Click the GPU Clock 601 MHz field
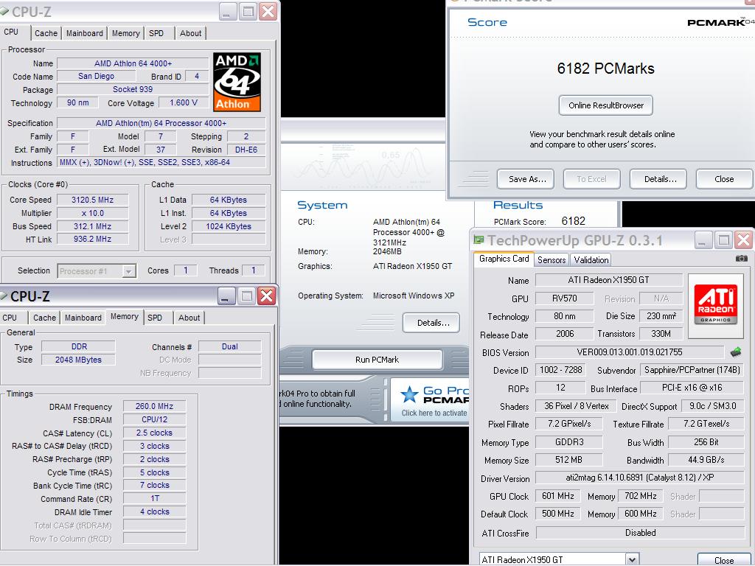 point(558,496)
